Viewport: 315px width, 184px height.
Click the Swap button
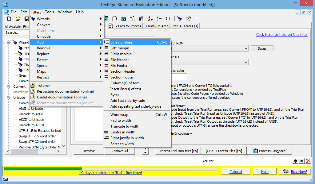coord(262,48)
